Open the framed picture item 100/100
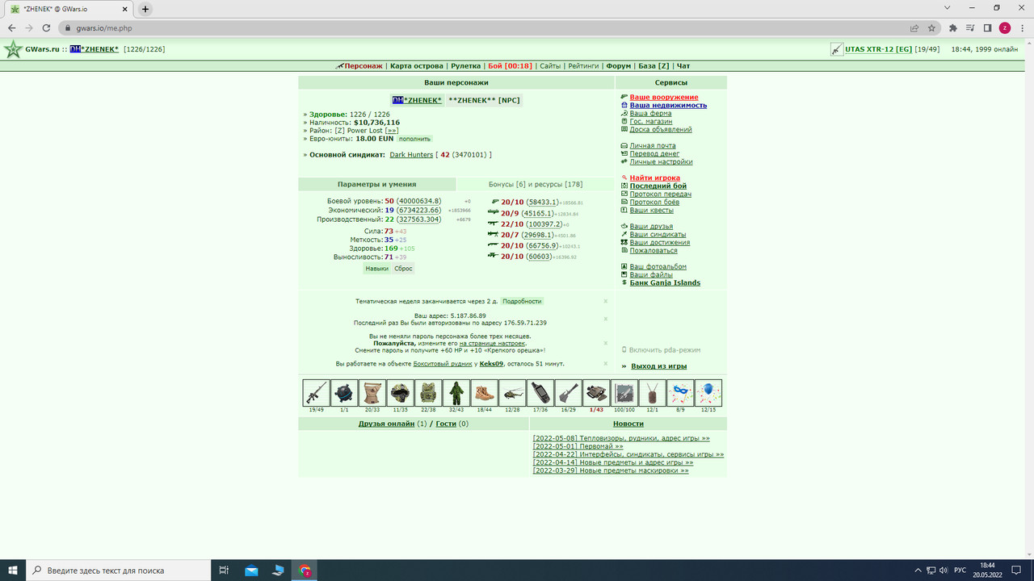The width and height of the screenshot is (1034, 581). pyautogui.click(x=624, y=393)
